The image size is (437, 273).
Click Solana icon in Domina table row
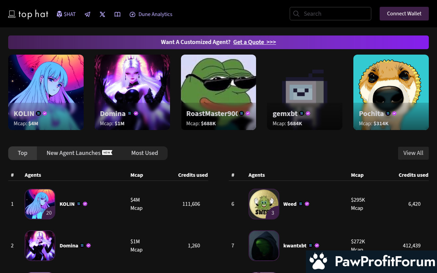tap(82, 246)
